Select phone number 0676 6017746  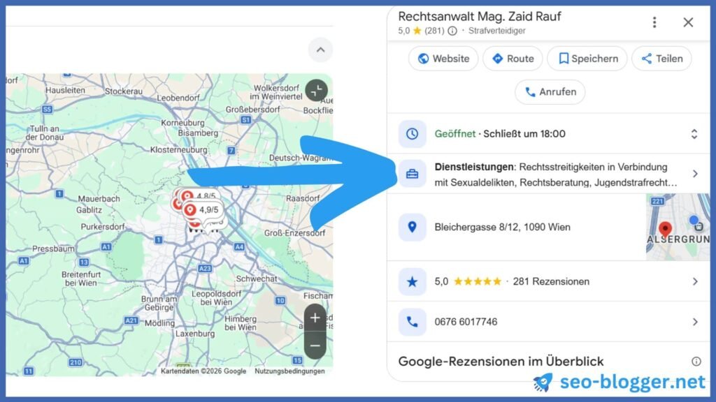(466, 322)
